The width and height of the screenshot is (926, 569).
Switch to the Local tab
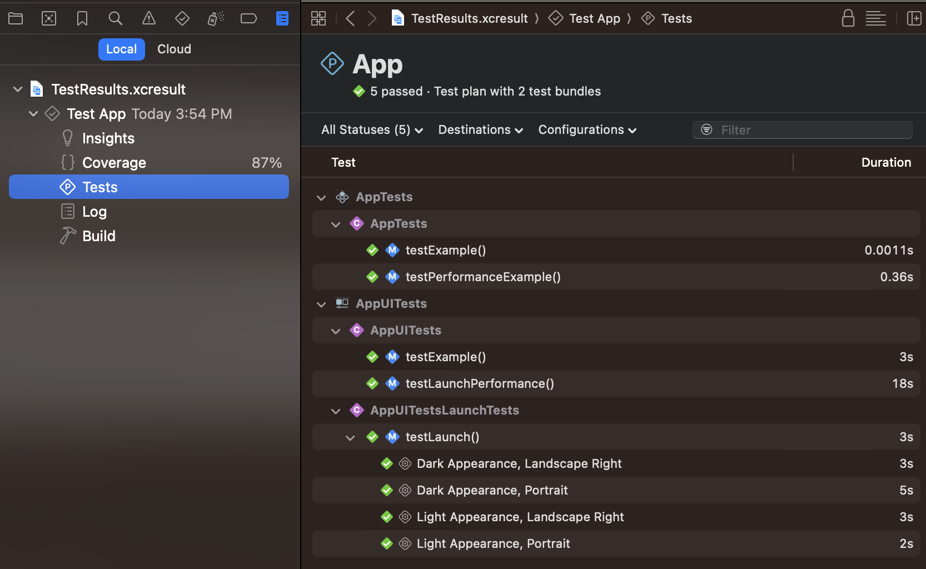[x=122, y=49]
